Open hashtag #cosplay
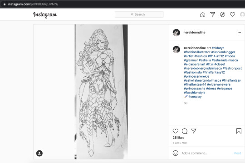Viewport: 245px width, 163px height. coord(195,97)
